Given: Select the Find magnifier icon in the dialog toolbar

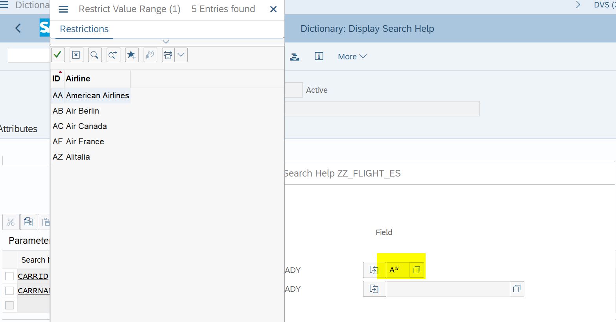Looking at the screenshot, I should [x=94, y=55].
